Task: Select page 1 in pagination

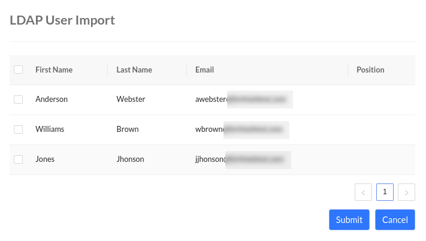Action: tap(385, 192)
